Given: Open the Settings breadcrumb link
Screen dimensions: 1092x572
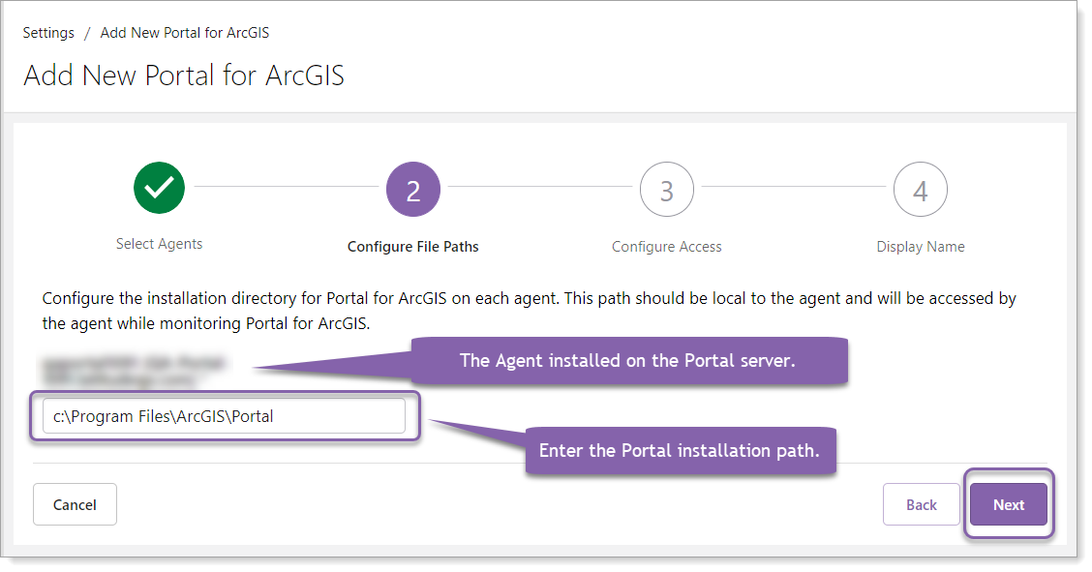Looking at the screenshot, I should [x=48, y=33].
